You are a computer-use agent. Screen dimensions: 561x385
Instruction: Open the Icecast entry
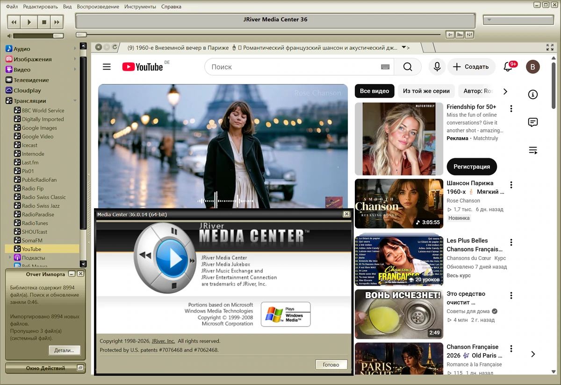tap(29, 145)
